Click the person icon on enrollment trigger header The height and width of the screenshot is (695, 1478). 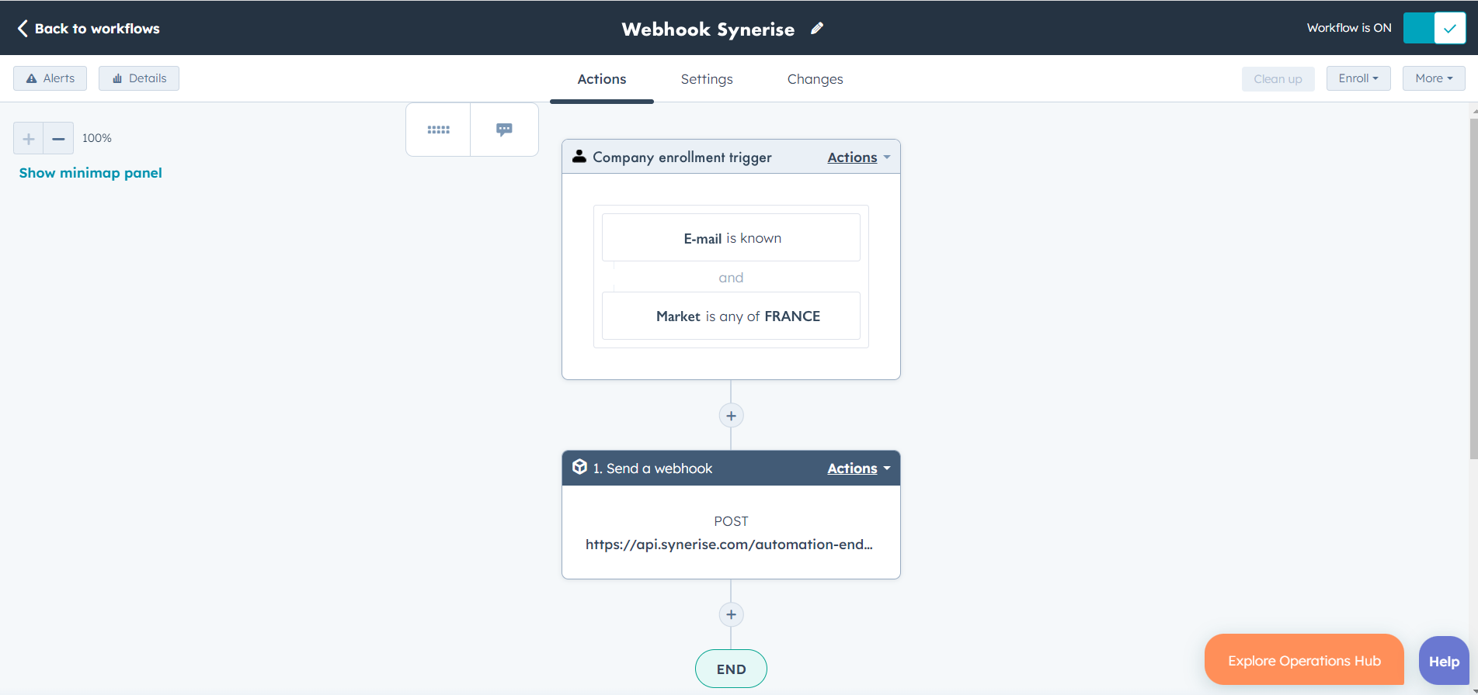point(579,156)
